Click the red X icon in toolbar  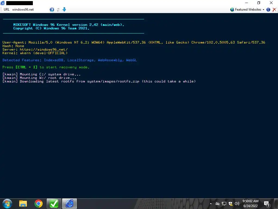[x=274, y=10]
